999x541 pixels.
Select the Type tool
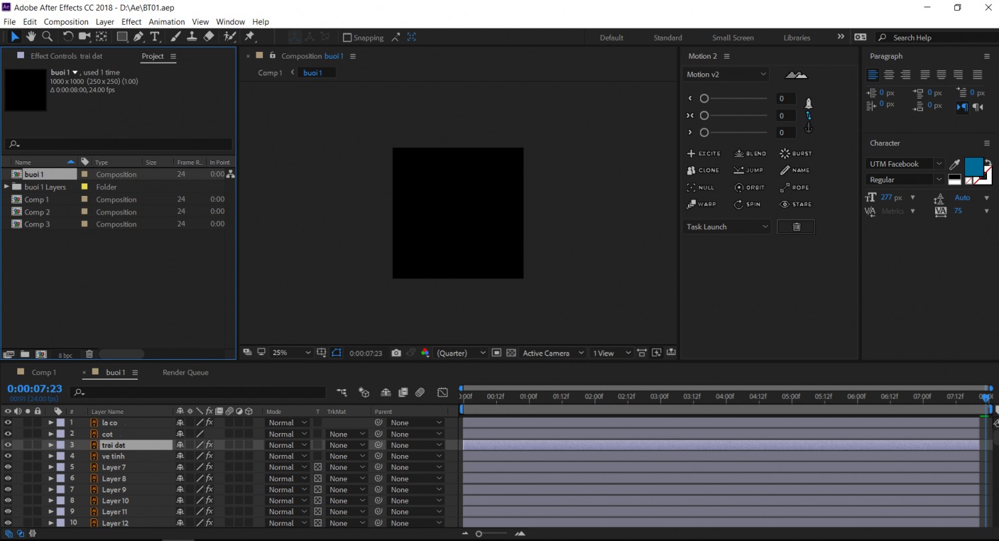click(155, 37)
